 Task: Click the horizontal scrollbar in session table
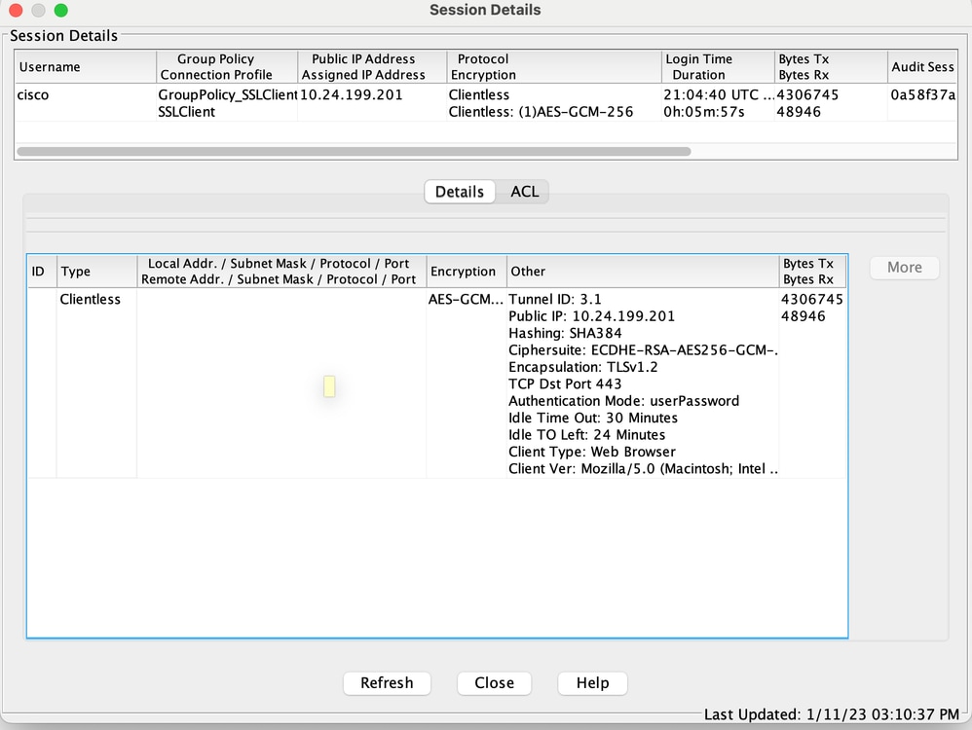point(354,151)
